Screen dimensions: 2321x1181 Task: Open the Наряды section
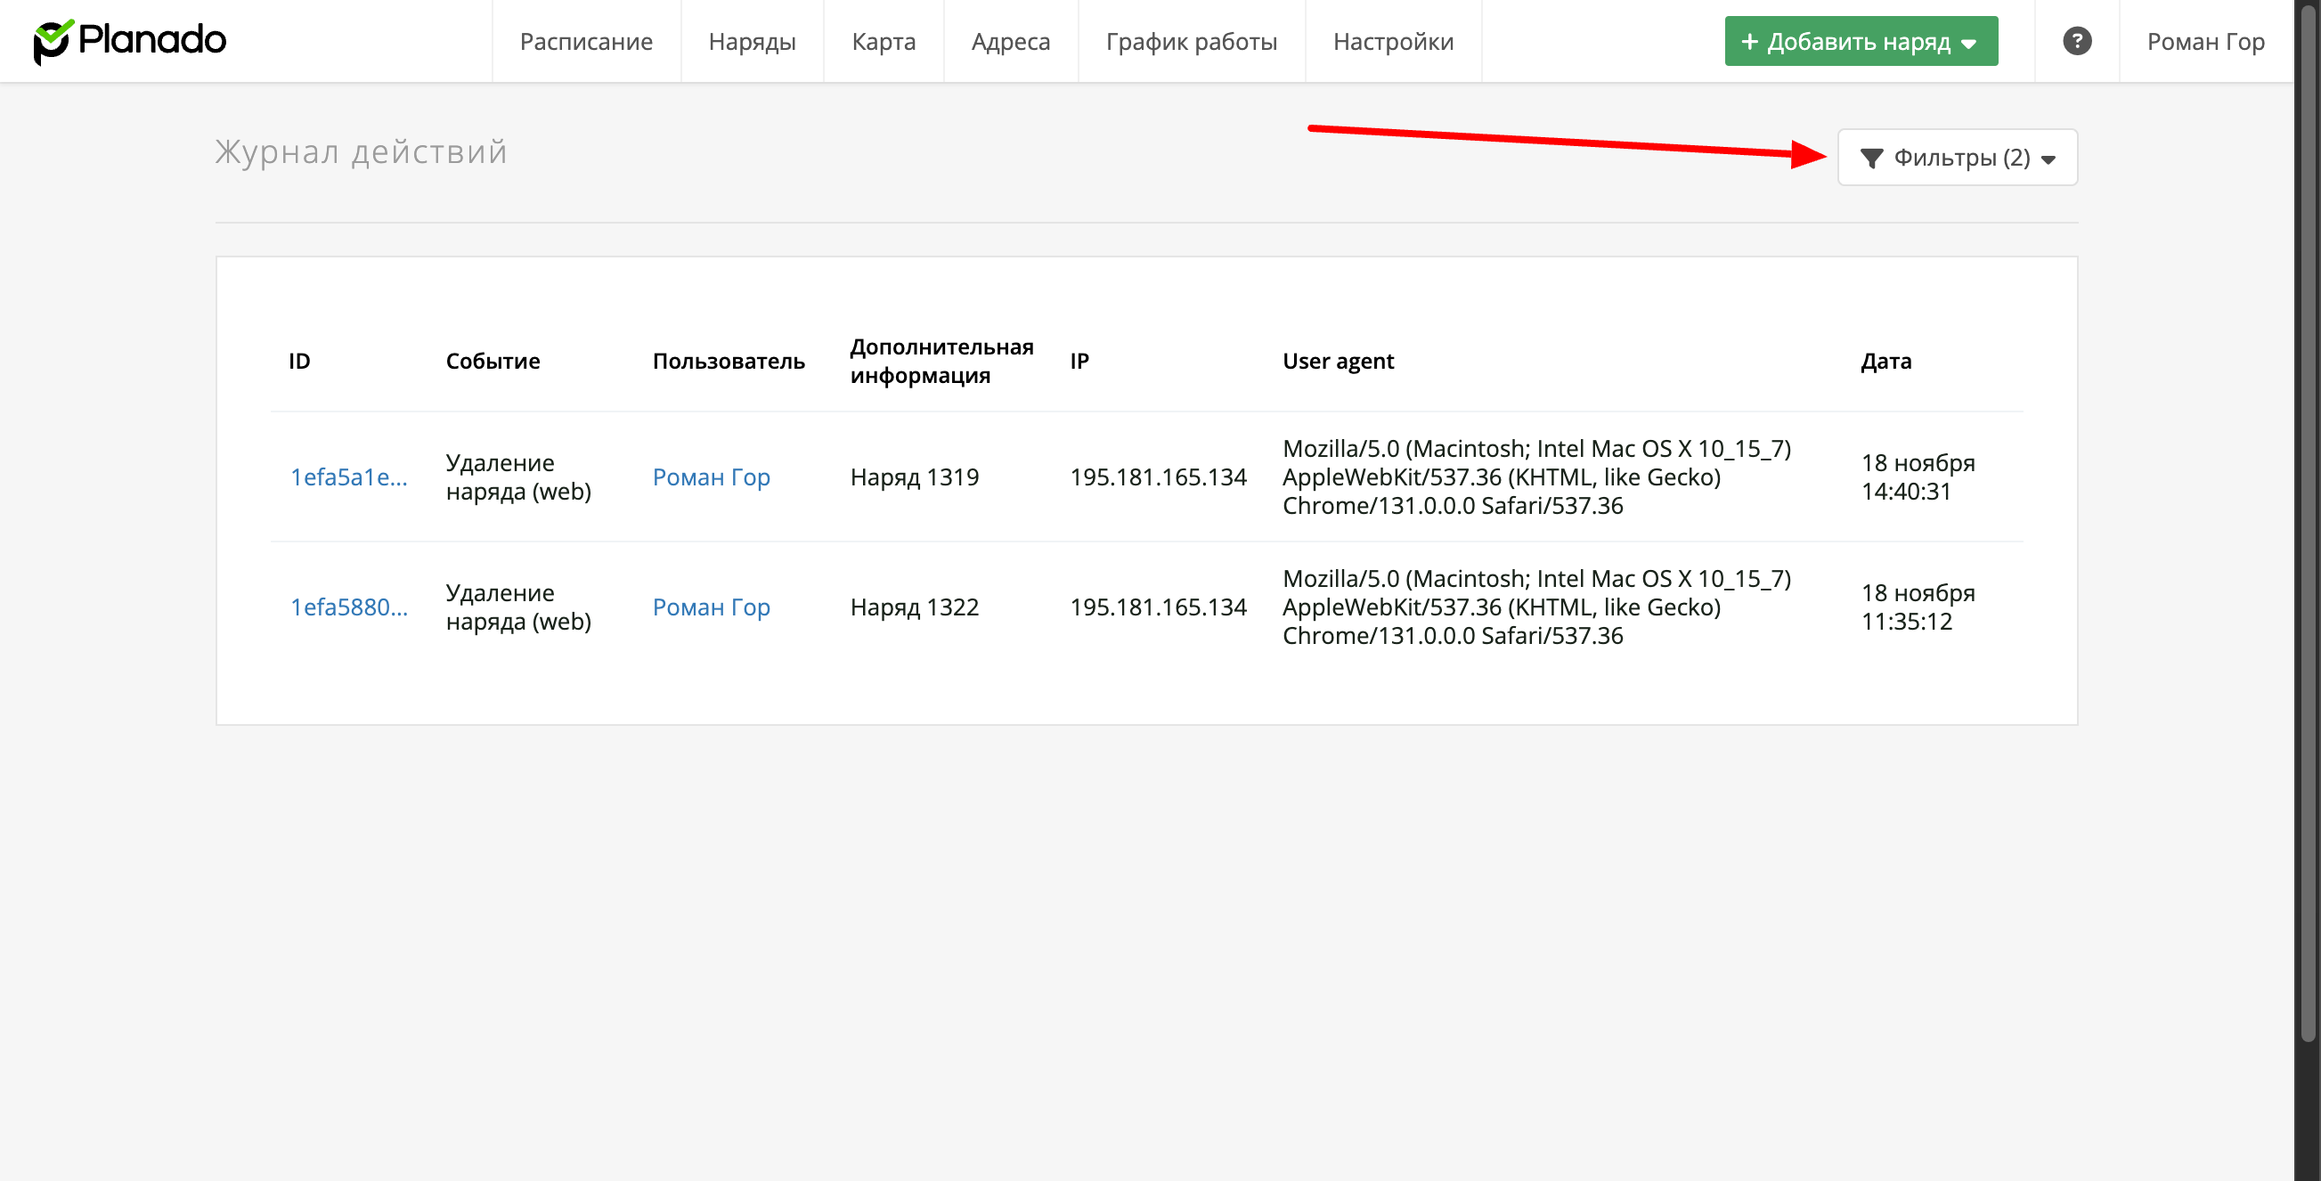752,42
